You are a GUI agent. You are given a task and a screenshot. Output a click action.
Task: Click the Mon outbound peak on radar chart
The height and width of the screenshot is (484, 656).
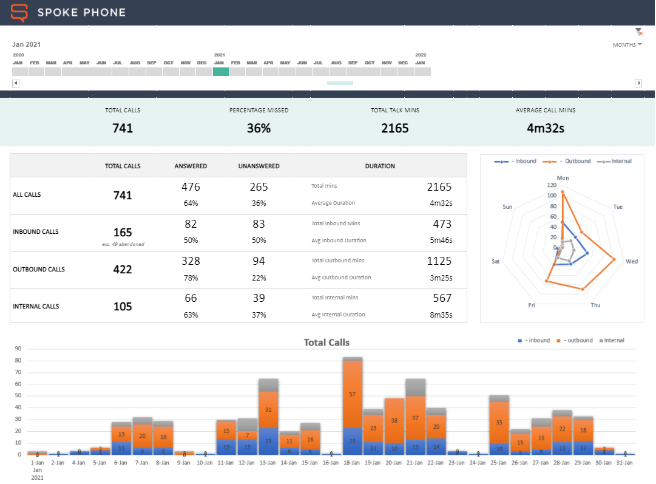click(x=563, y=193)
